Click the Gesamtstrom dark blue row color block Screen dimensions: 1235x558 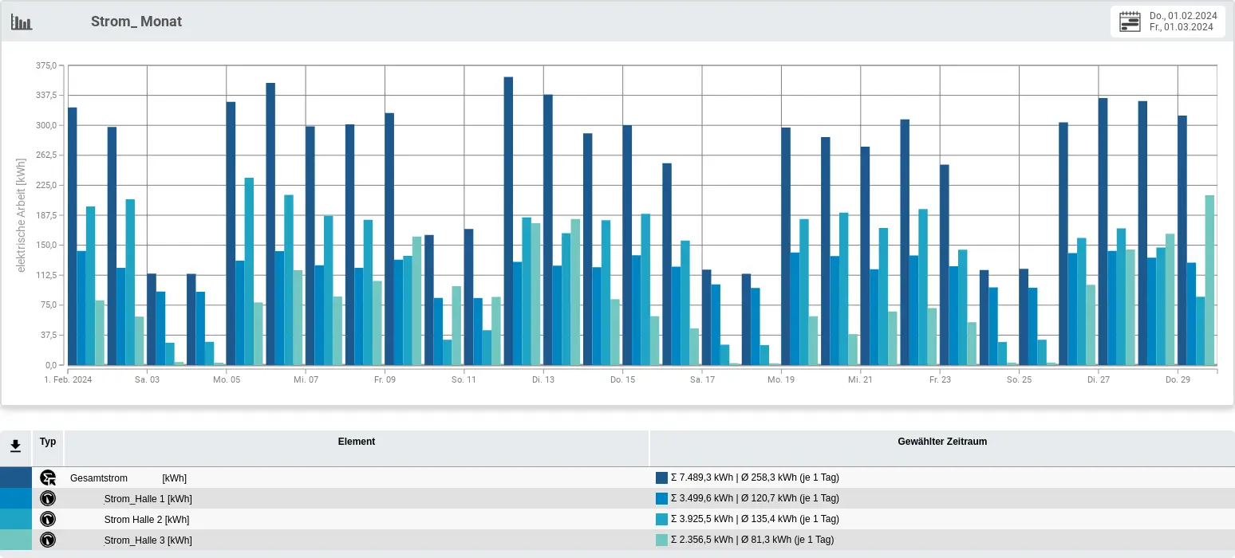(16, 477)
